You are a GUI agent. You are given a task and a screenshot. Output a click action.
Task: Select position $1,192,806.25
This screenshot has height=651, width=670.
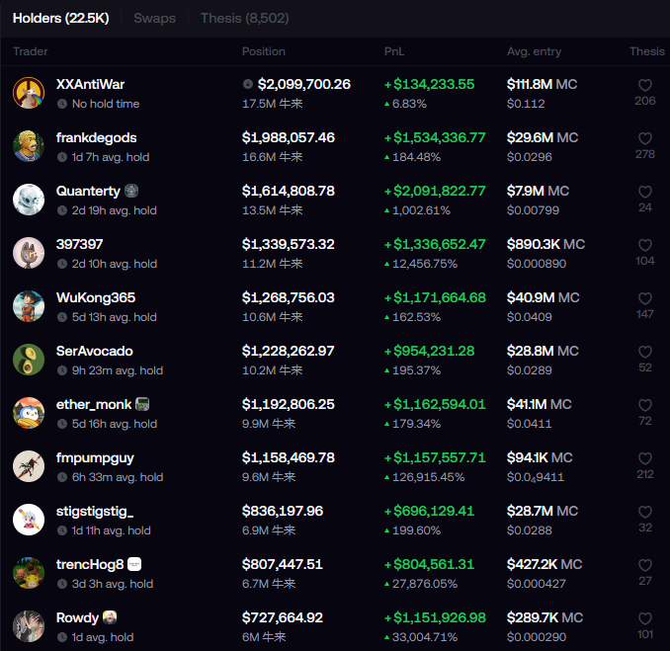click(289, 404)
